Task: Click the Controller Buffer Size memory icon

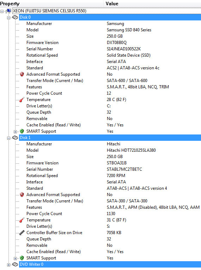Action: pyautogui.click(x=22, y=233)
